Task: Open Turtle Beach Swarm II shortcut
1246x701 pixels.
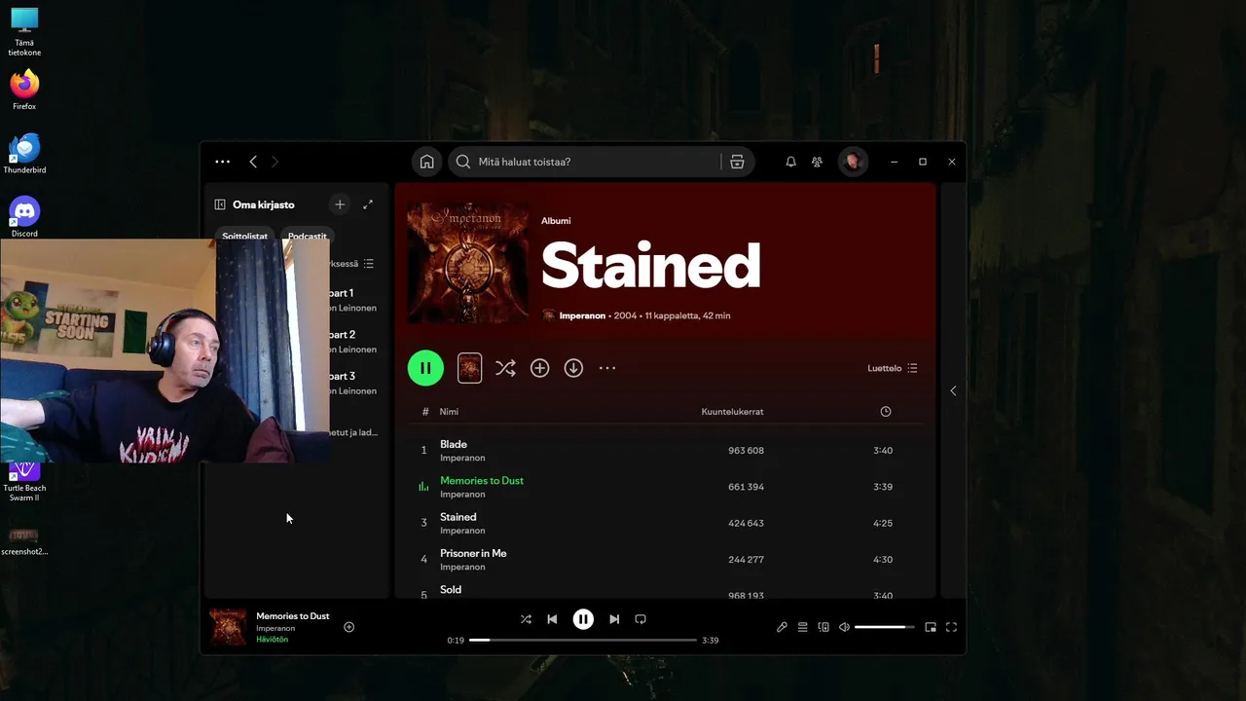Action: pyautogui.click(x=24, y=482)
